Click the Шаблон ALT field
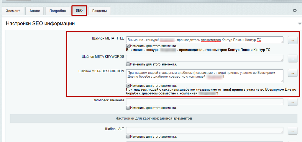 (205, 130)
